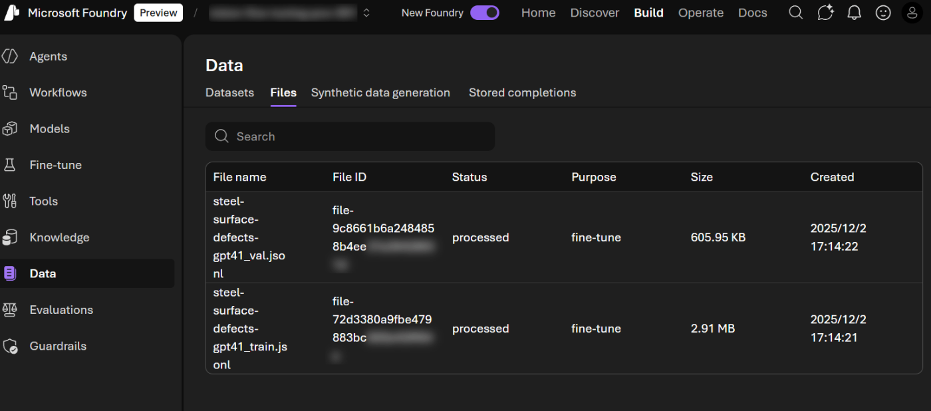Viewport: 931px width, 411px height.
Task: Click the File name column header
Action: click(x=239, y=177)
